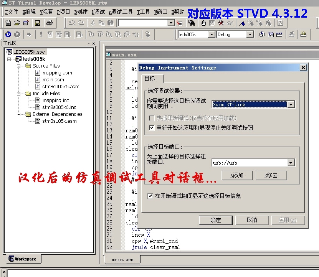Open the usb://usb target port dropdown
The image size is (319, 277).
291,163
